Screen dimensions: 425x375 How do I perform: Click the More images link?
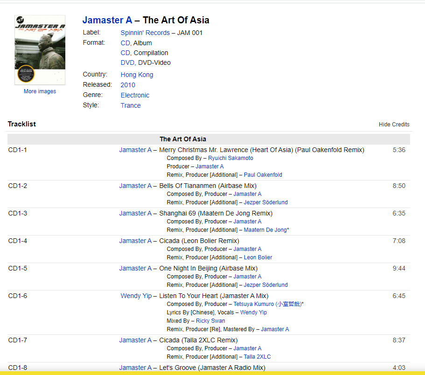pos(40,91)
